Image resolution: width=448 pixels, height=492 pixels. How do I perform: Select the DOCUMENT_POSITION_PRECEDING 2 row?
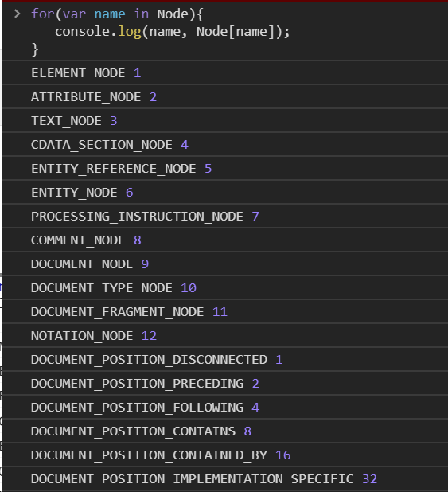click(225, 383)
